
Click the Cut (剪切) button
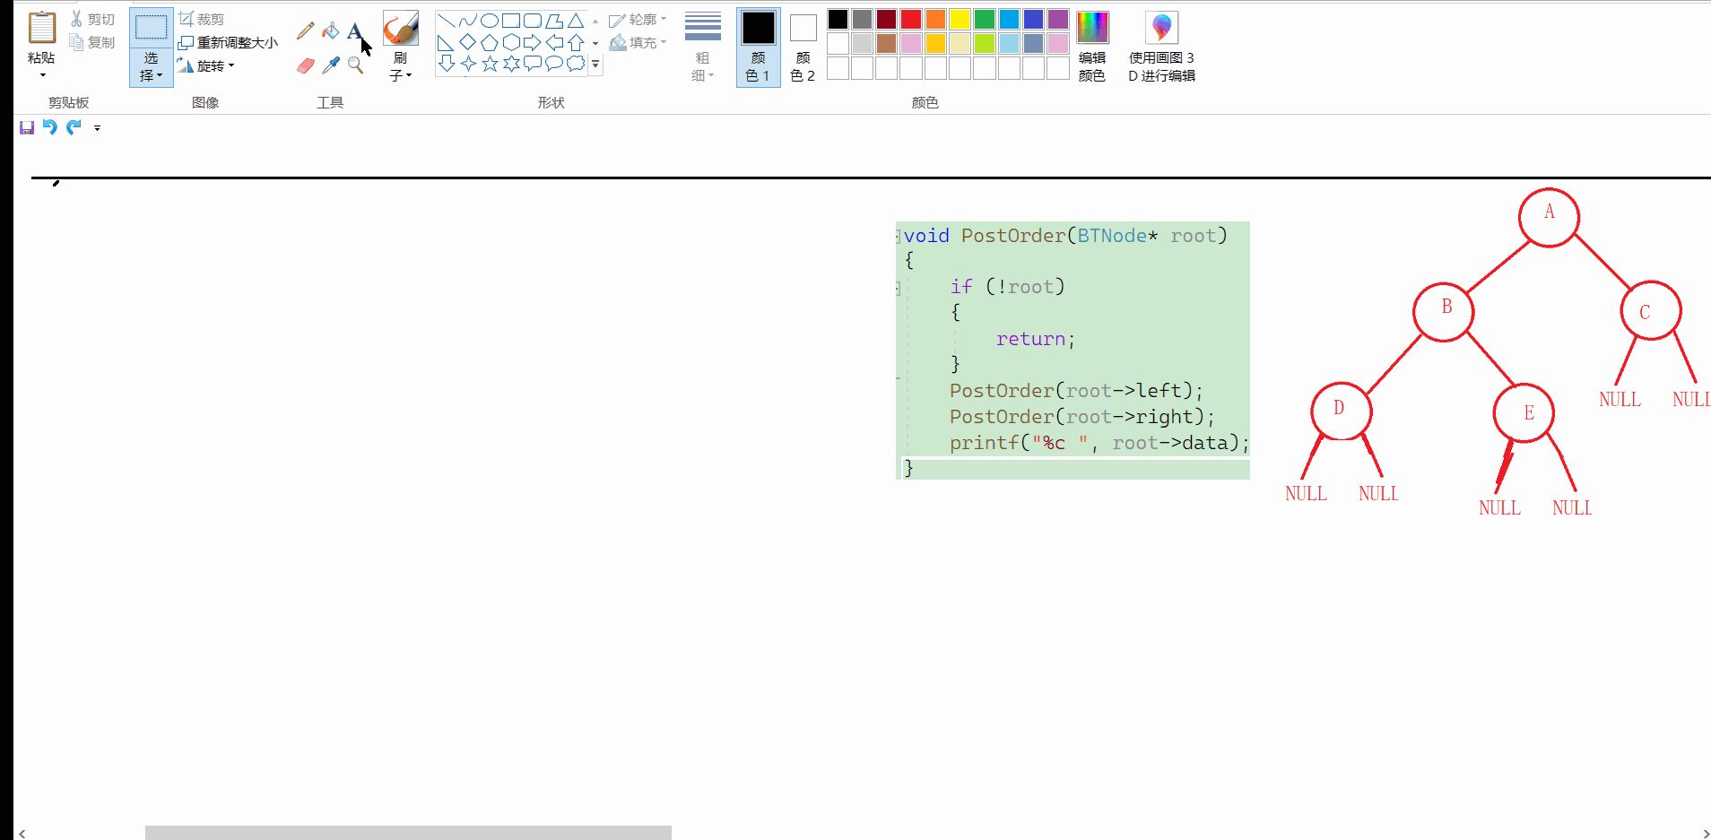tap(92, 19)
